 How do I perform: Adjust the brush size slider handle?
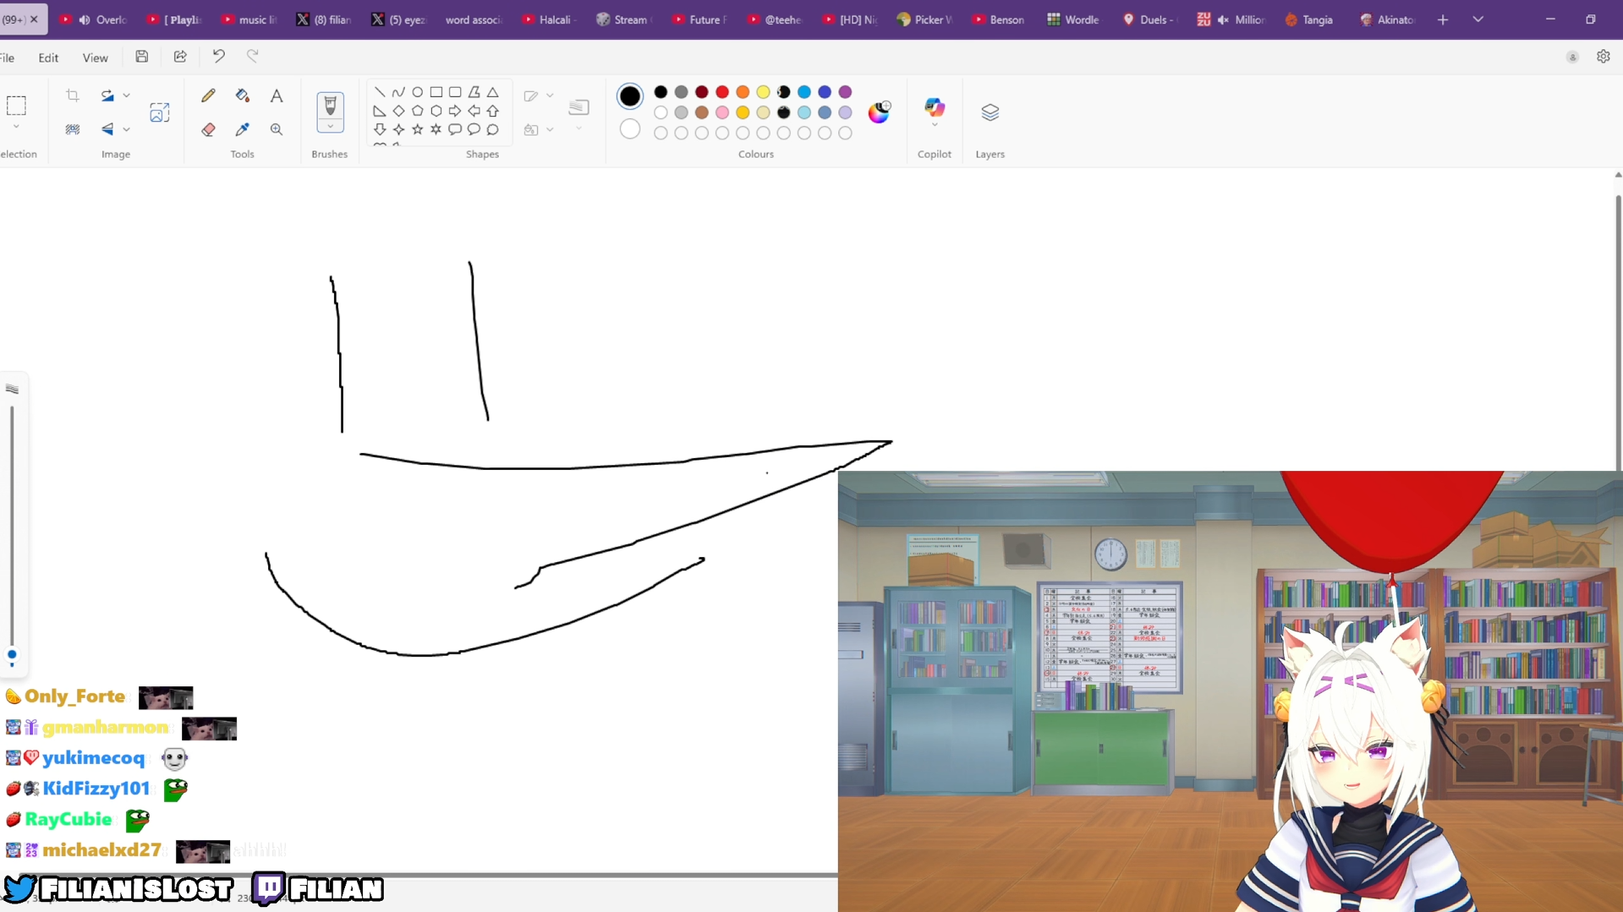coord(12,655)
